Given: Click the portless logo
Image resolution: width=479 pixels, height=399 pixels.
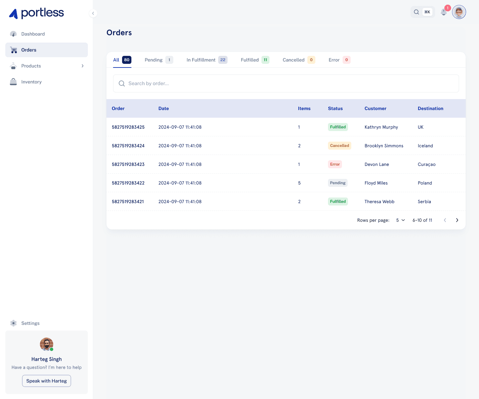Looking at the screenshot, I should [x=36, y=13].
